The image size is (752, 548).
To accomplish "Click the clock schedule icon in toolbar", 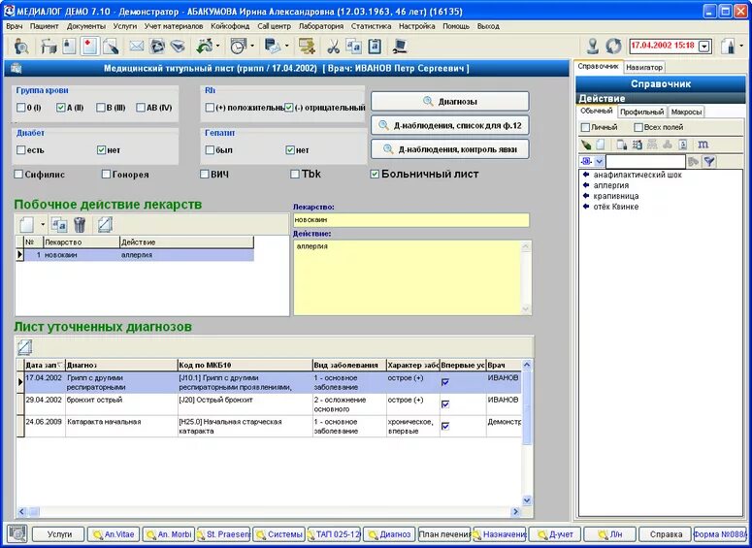I will pos(238,47).
